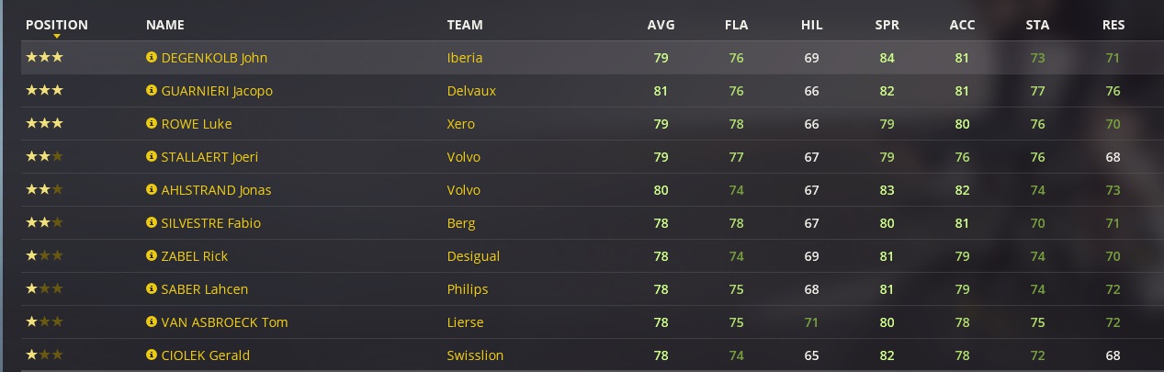Open rider SABER Lahcen's profile
The image size is (1164, 372).
click(204, 289)
